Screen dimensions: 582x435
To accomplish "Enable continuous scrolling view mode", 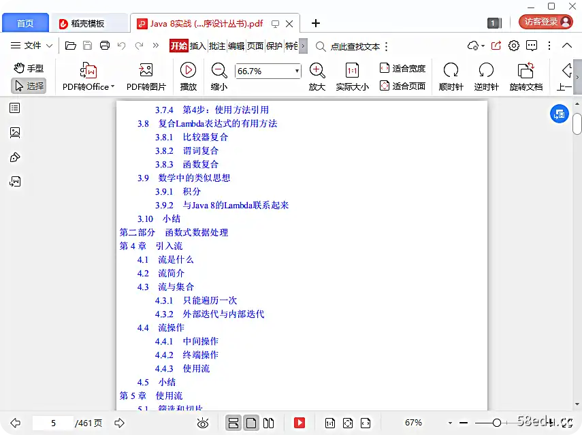I will point(233,423).
